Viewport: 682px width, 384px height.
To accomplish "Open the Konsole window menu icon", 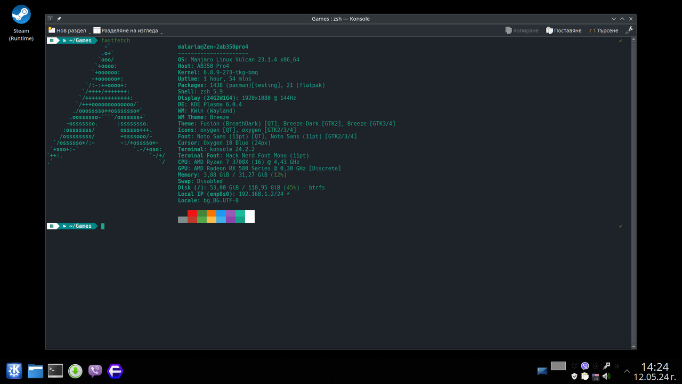I will 51,19.
